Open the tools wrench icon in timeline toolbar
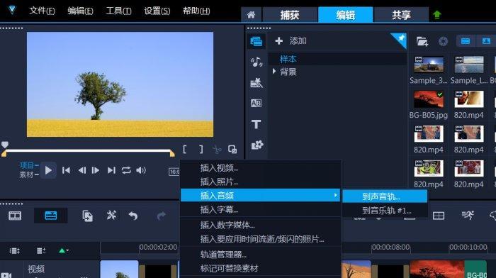The height and width of the screenshot is (278, 496). 111,216
